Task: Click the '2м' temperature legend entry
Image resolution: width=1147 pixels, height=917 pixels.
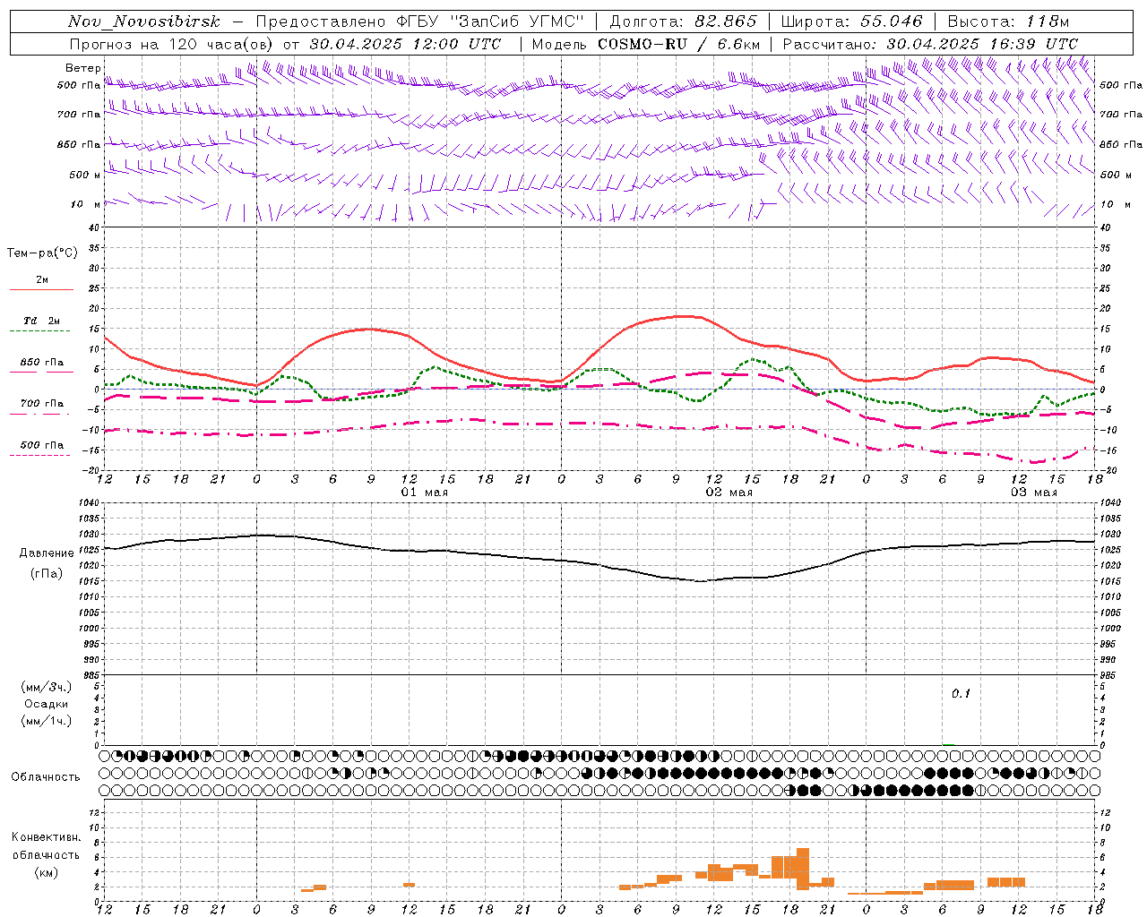Action: 42,280
